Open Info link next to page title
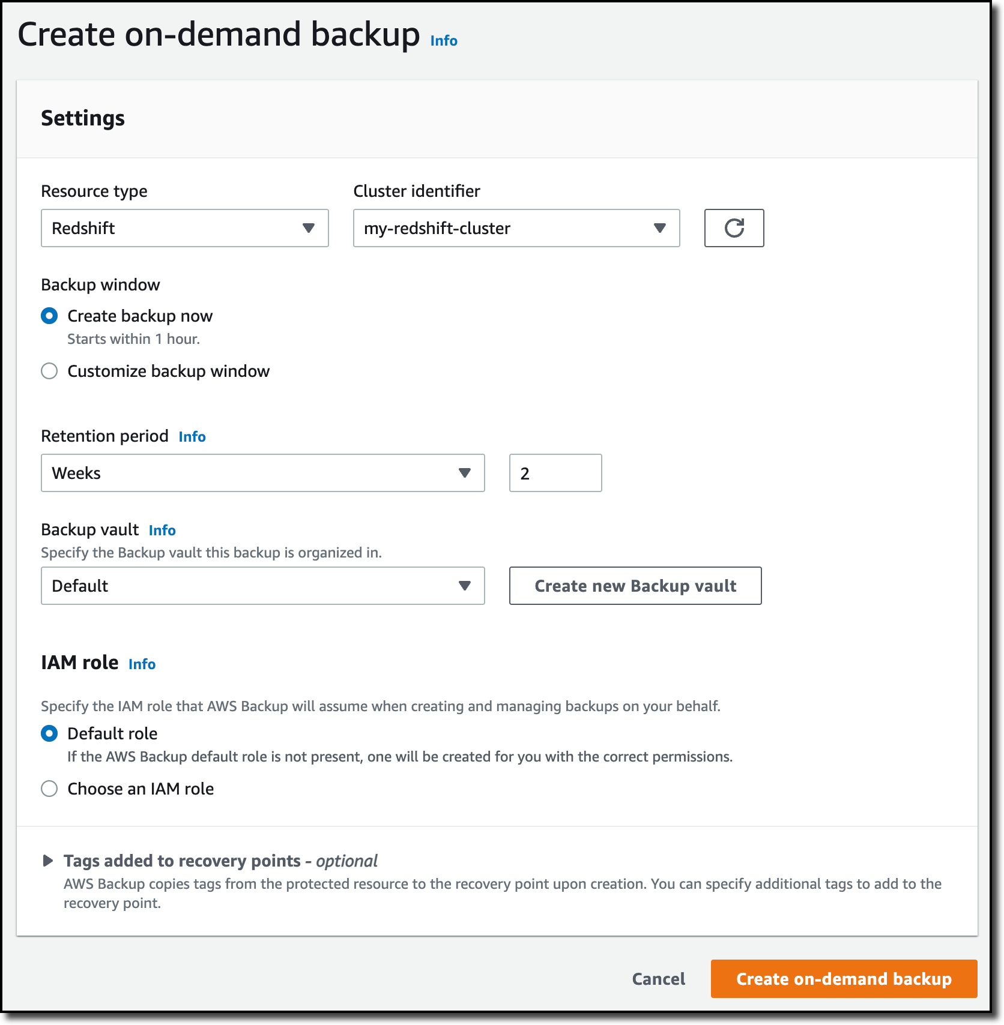Screen dimensions: 1004x1025 pos(444,41)
